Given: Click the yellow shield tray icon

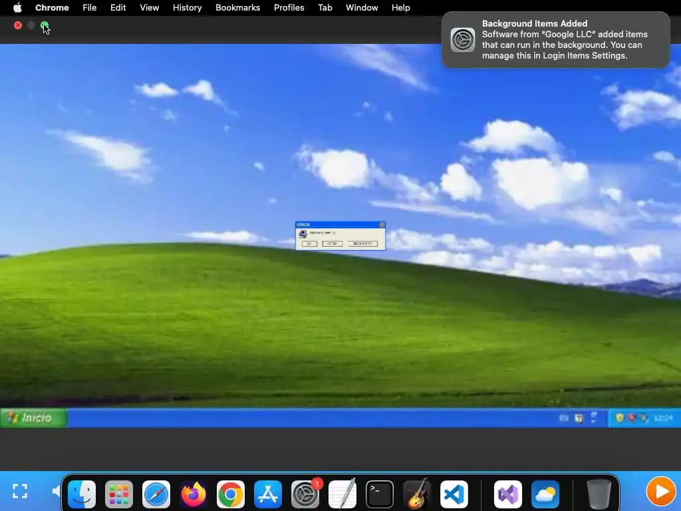Looking at the screenshot, I should [620, 418].
